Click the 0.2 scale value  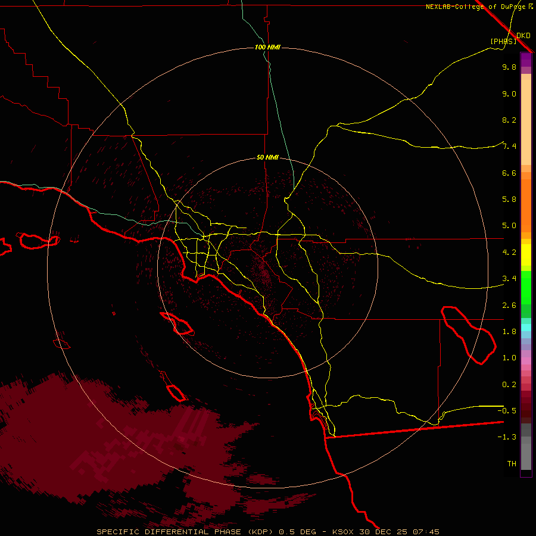click(509, 385)
